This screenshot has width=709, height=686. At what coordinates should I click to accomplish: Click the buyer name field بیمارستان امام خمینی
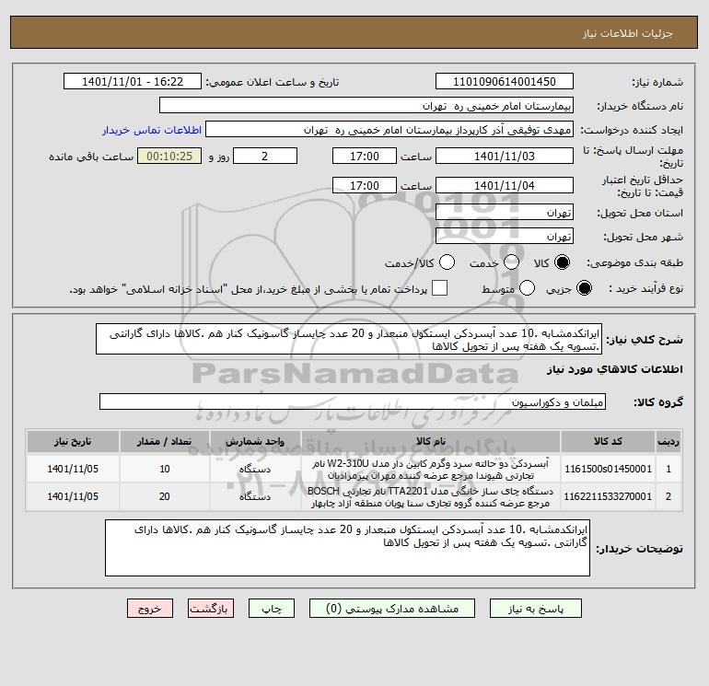point(366,105)
